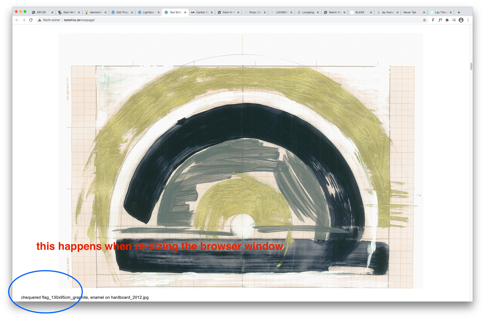Reload the current page
Image resolution: width=485 pixels, height=319 pixels.
click(31, 20)
